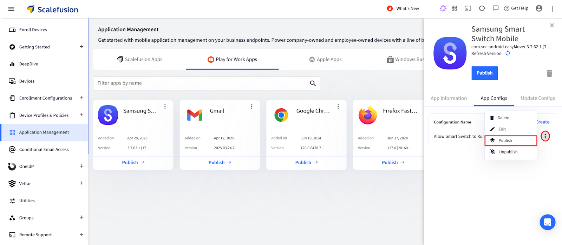
Task: Choose Unpublish from config menu
Action: pyautogui.click(x=511, y=152)
